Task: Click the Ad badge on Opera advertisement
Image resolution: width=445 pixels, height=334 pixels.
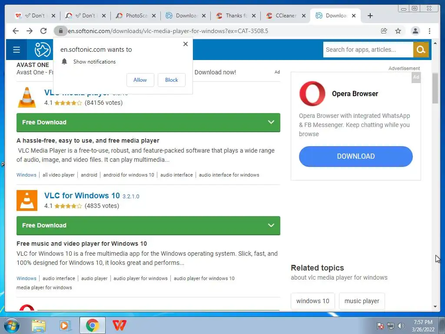Action: click(x=416, y=77)
